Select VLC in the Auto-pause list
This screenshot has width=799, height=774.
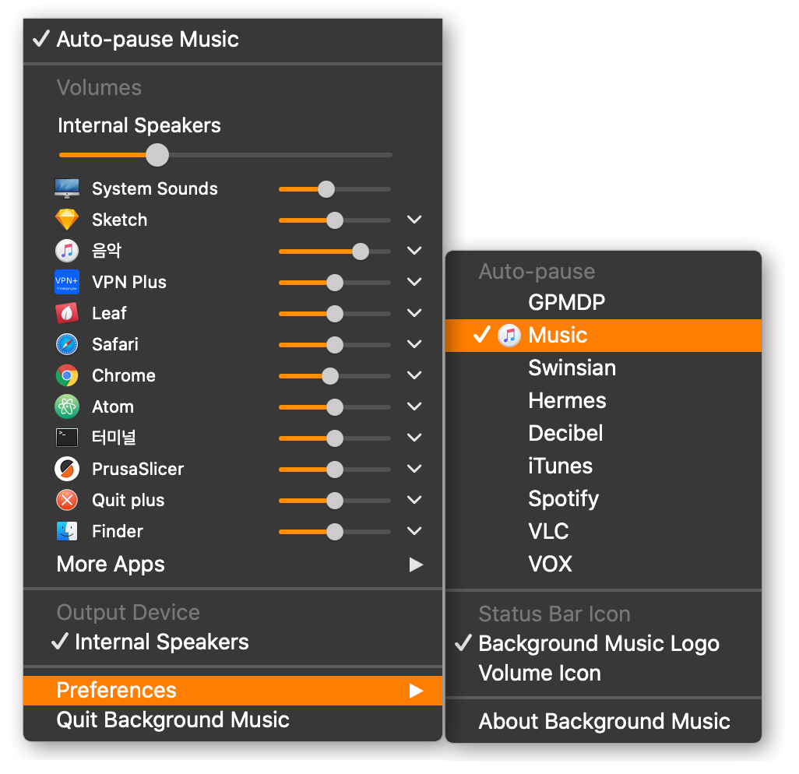coord(604,531)
